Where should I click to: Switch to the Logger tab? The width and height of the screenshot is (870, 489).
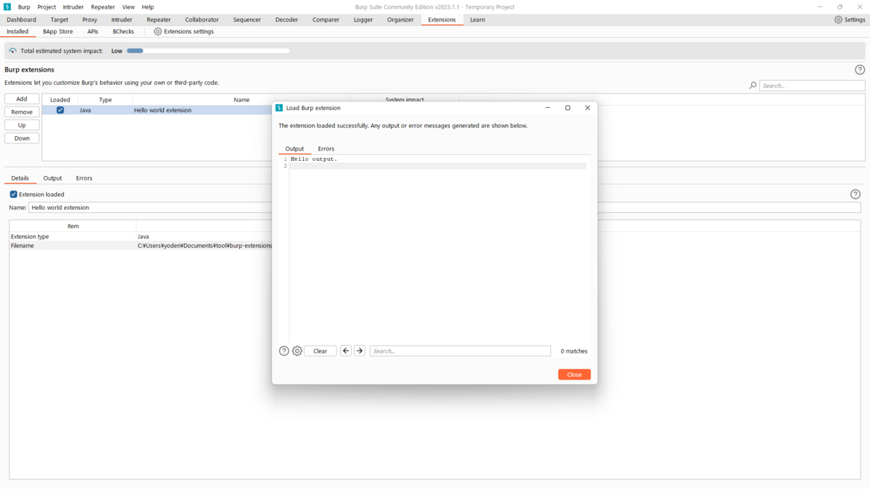click(x=363, y=20)
